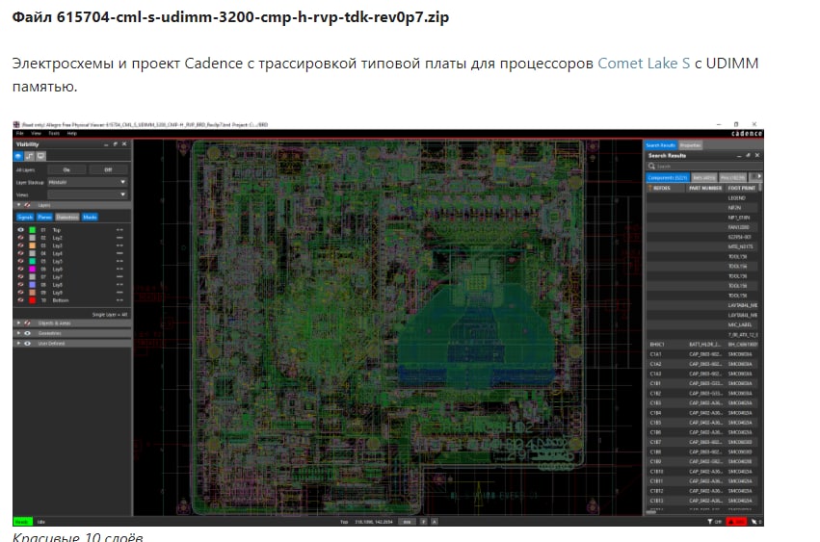Open the File menu in Allegro viewer
The image size is (820, 542).
pyautogui.click(x=20, y=133)
